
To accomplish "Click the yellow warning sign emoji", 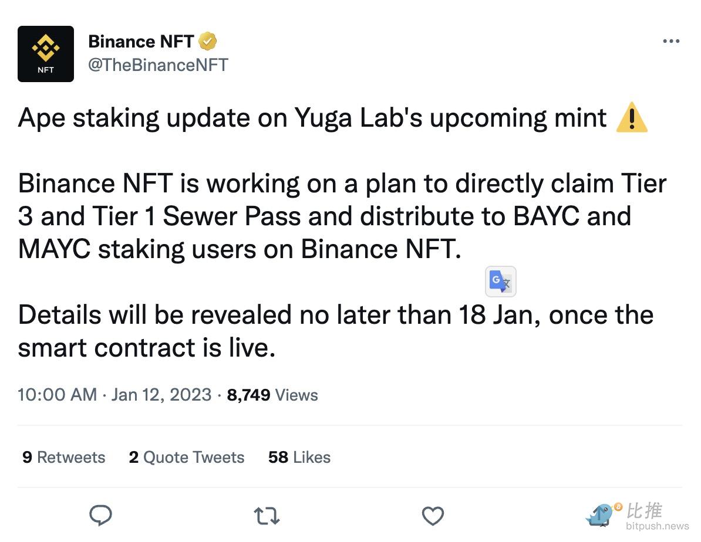I will 632,118.
